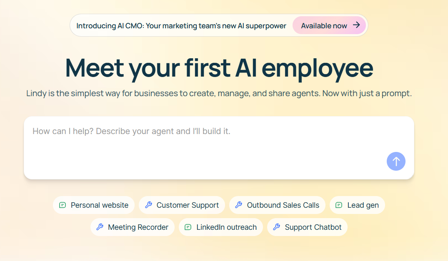Click the arrow icon beside Available now

(356, 25)
